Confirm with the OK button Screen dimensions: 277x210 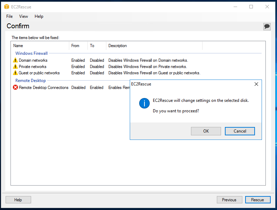click(206, 131)
